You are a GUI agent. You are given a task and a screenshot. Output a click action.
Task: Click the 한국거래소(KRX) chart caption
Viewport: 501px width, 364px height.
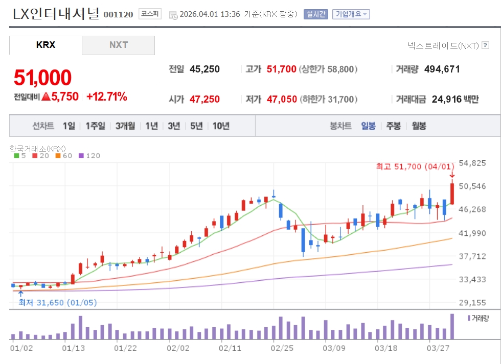37,149
